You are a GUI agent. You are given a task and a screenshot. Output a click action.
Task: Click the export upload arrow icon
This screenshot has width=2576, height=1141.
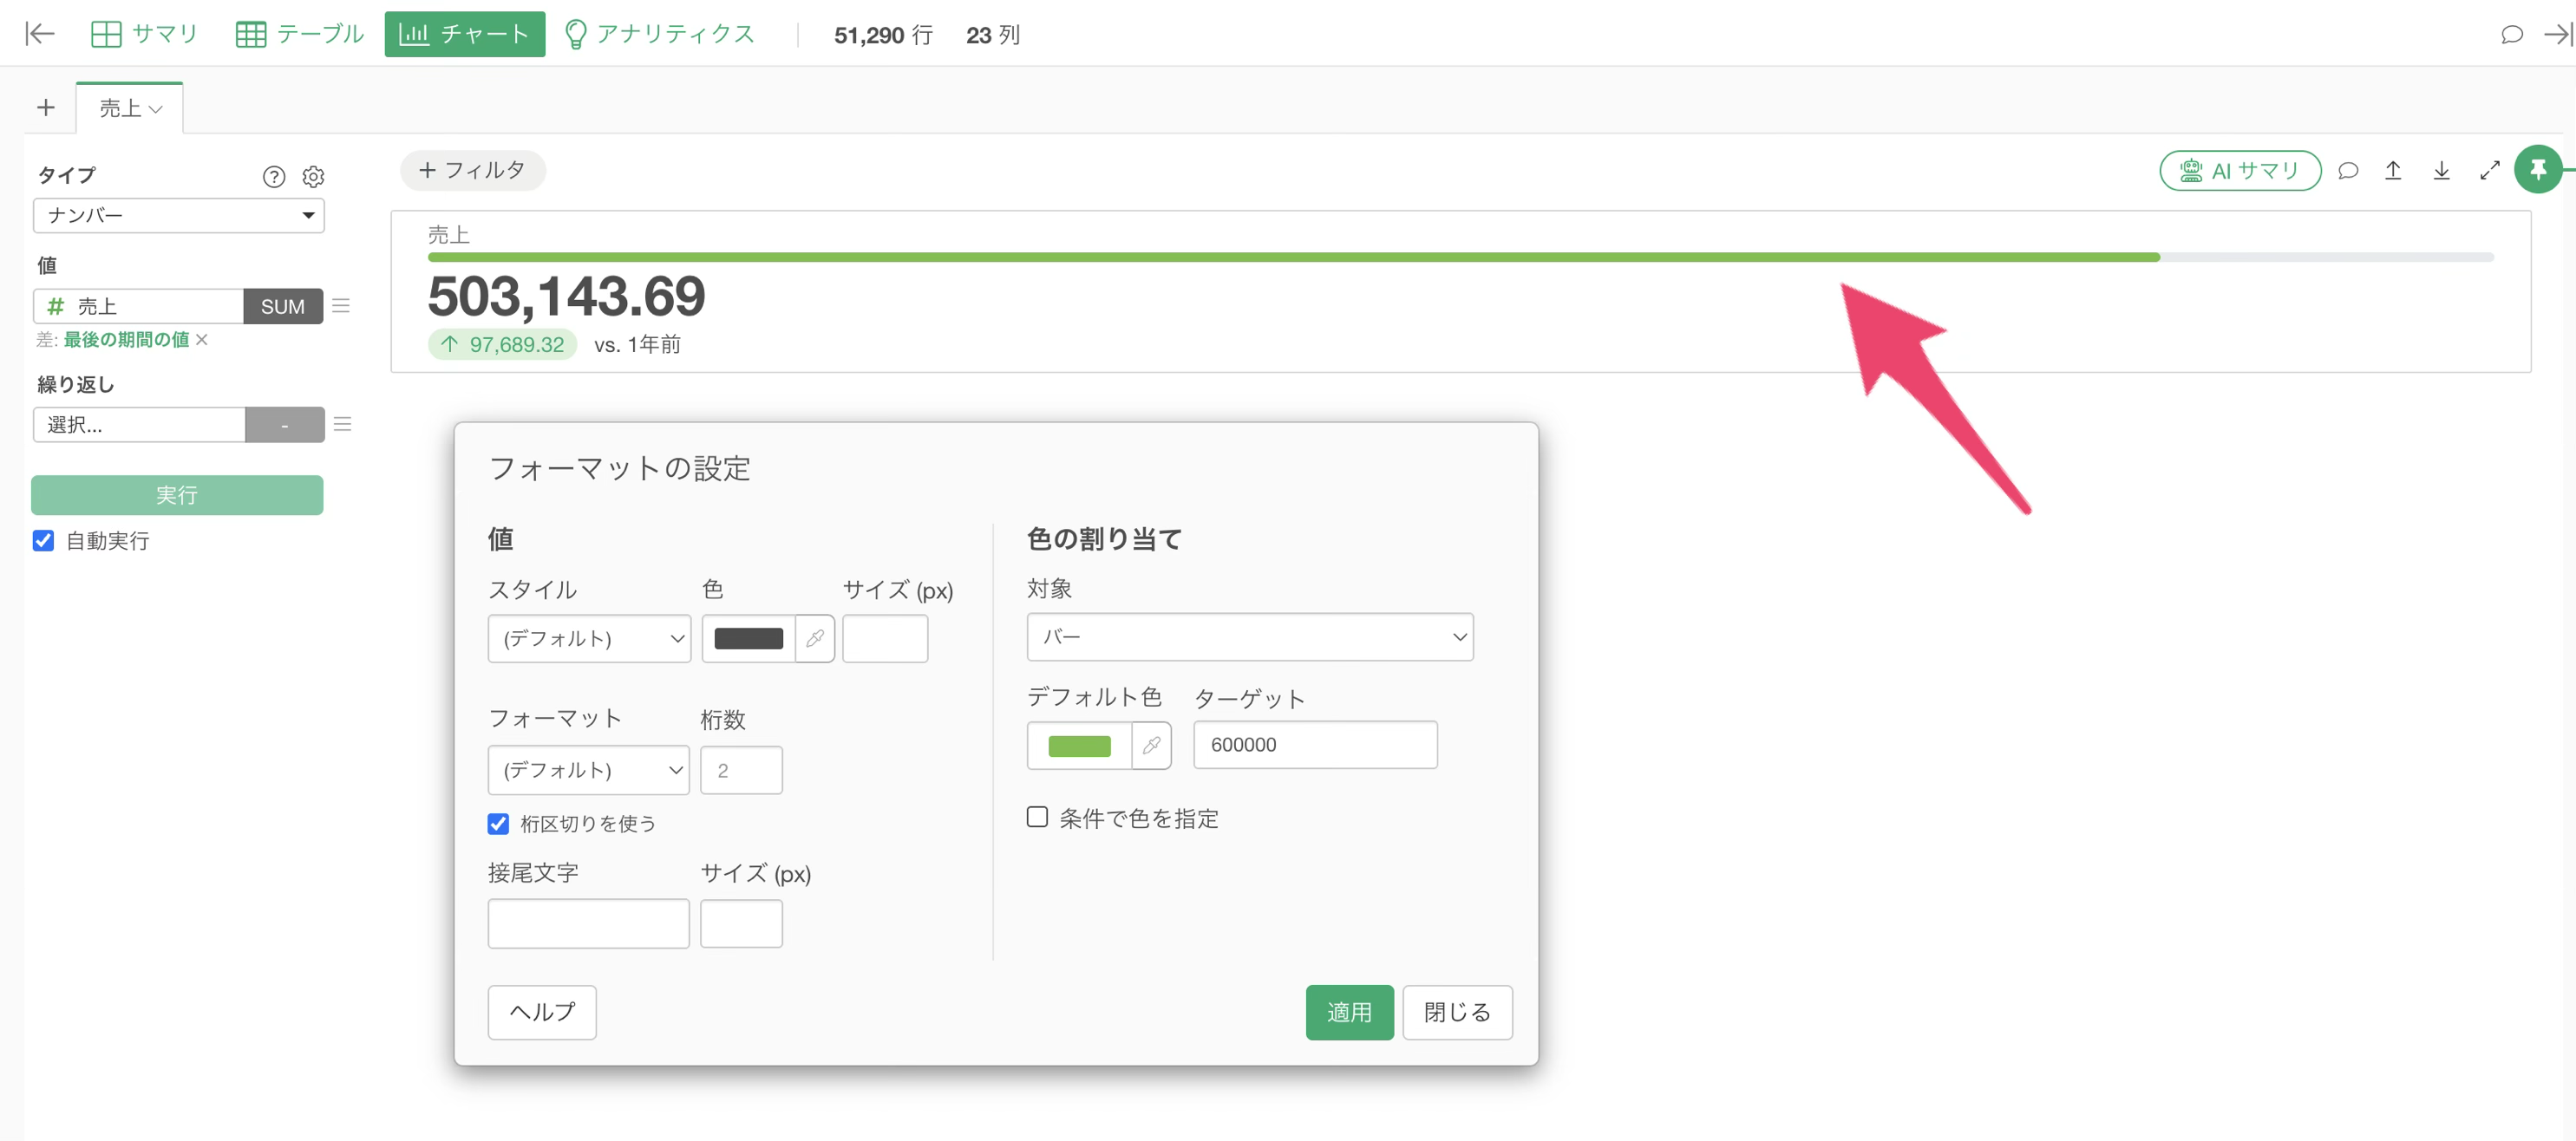2393,171
